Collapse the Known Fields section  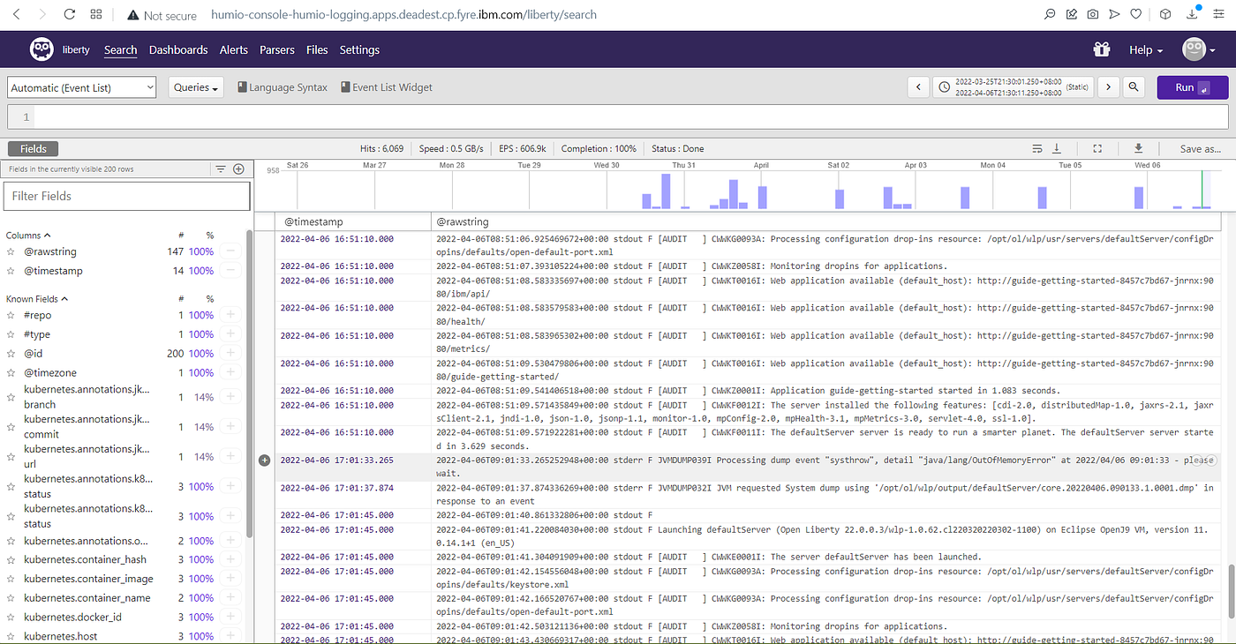pos(37,299)
